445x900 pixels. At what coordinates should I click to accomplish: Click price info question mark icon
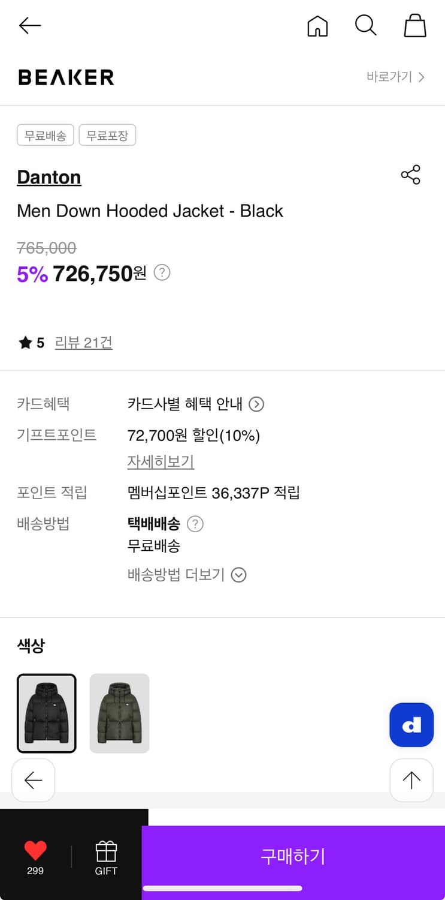pyautogui.click(x=162, y=273)
